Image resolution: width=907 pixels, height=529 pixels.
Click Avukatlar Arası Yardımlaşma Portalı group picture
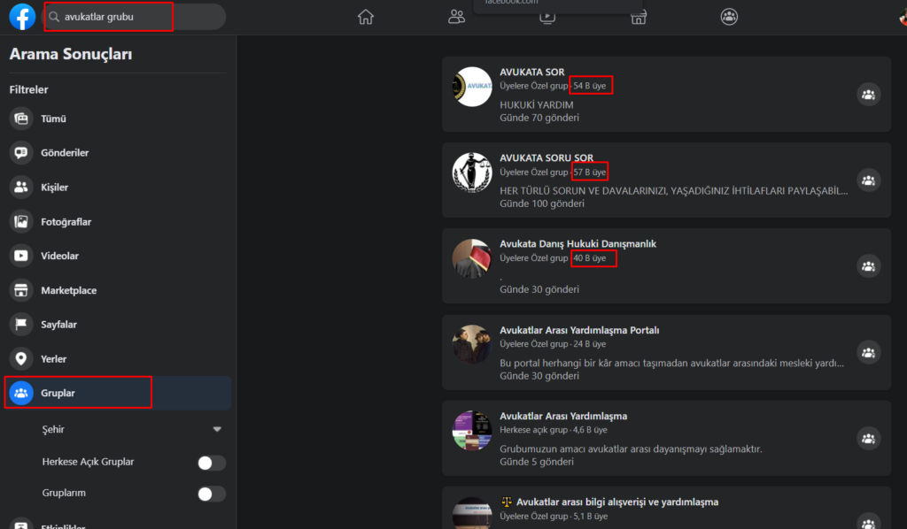[472, 344]
